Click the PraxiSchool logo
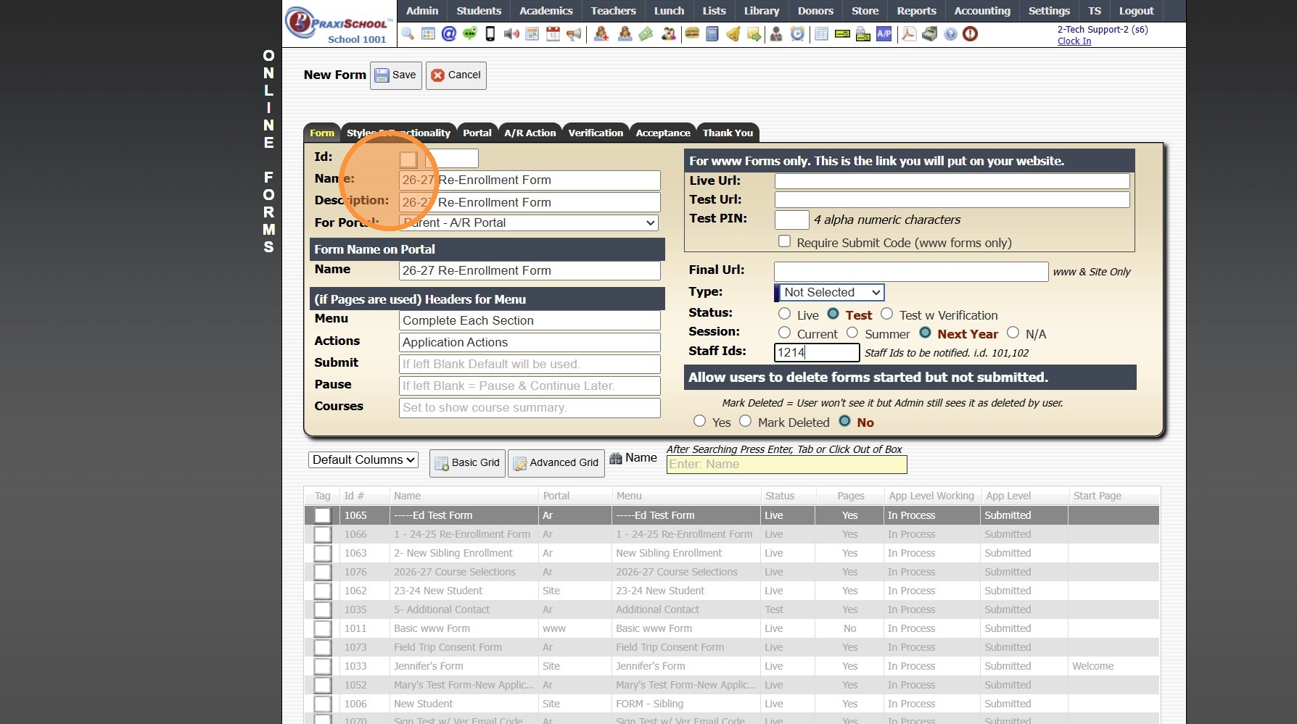This screenshot has height=724, width=1297. tap(339, 25)
